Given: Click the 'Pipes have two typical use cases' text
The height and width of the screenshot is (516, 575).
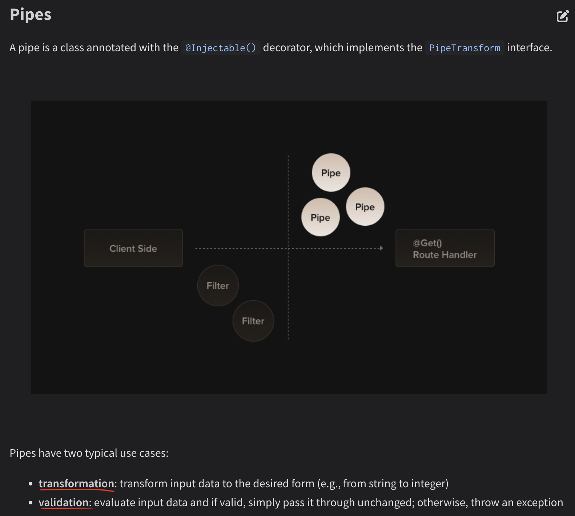Looking at the screenshot, I should (89, 453).
